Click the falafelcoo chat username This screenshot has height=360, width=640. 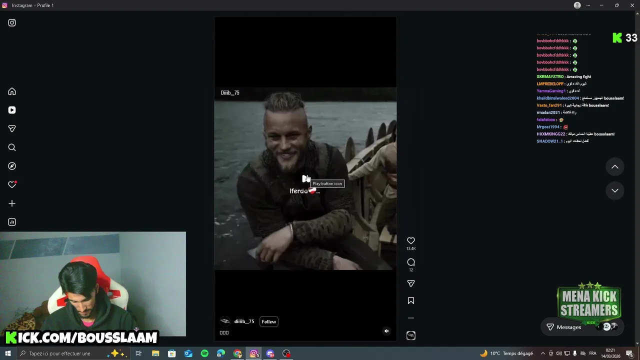point(546,120)
